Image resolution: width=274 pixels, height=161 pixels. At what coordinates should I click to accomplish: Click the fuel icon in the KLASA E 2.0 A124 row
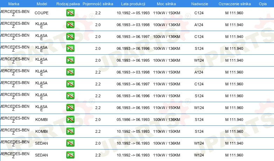[x=70, y=25]
